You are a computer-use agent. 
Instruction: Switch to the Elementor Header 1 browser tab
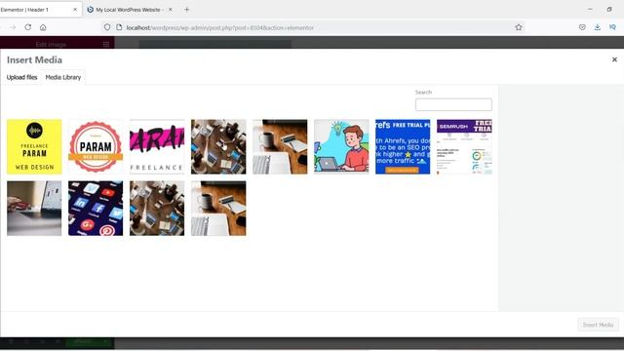[39, 10]
